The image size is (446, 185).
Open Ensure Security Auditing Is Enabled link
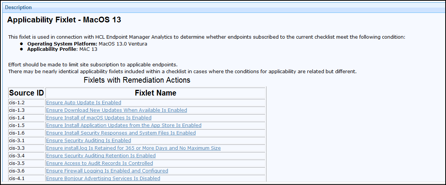point(89,140)
